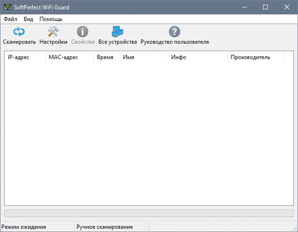Click the empty device list area
Viewport: 298px width, 232px height.
(149, 134)
